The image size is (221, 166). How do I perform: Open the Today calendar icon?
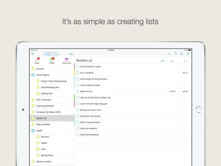[52, 60]
